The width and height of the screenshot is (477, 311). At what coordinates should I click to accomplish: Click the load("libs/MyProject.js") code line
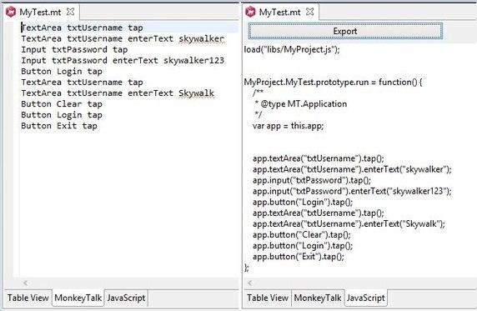(x=292, y=49)
